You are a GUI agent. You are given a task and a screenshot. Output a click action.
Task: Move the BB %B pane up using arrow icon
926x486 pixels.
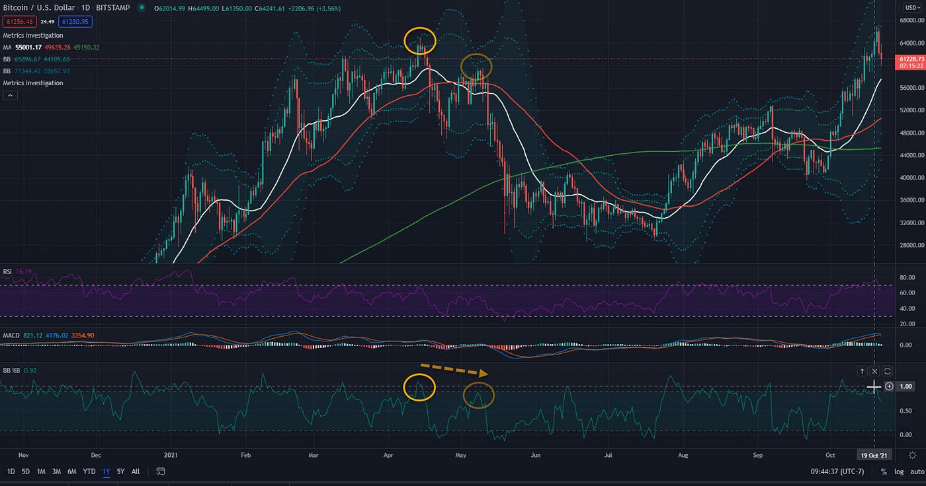point(861,371)
